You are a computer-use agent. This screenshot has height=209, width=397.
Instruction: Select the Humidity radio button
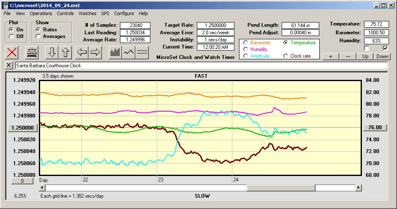click(245, 49)
